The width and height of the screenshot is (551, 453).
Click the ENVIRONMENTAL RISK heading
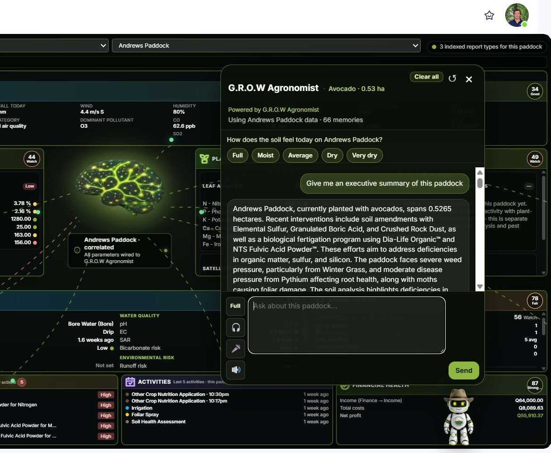point(147,358)
